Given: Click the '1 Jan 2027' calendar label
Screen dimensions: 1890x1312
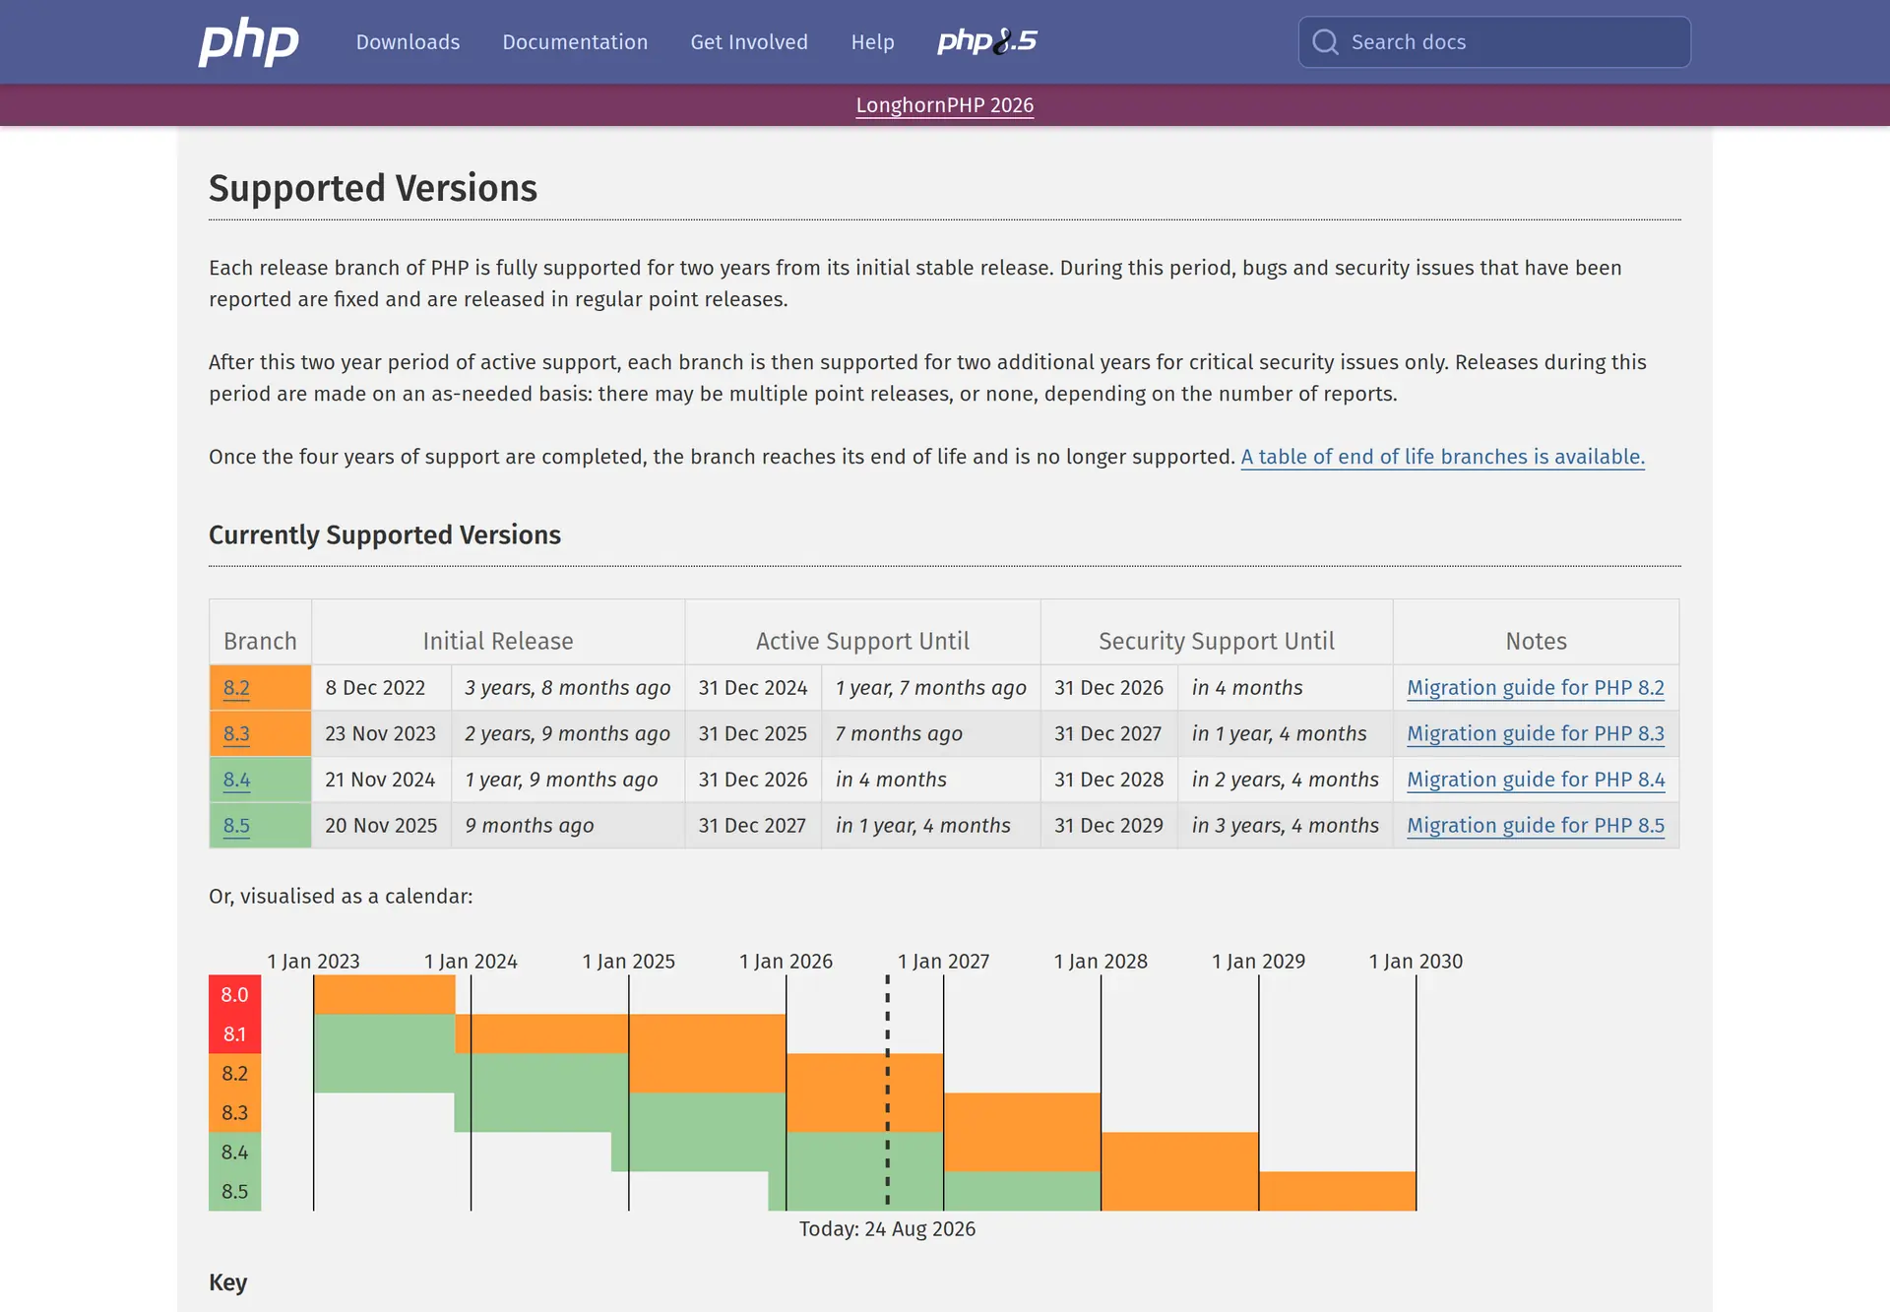Looking at the screenshot, I should 943,962.
